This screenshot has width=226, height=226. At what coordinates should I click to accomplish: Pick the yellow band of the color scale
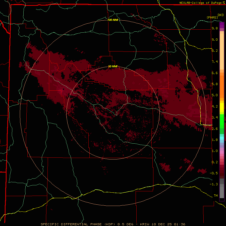(222, 107)
